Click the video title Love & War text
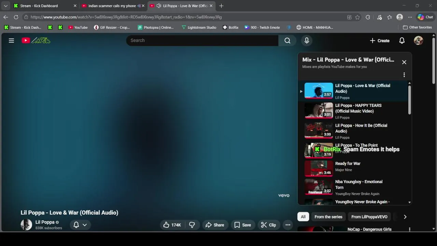437x246 pixels. 69,213
